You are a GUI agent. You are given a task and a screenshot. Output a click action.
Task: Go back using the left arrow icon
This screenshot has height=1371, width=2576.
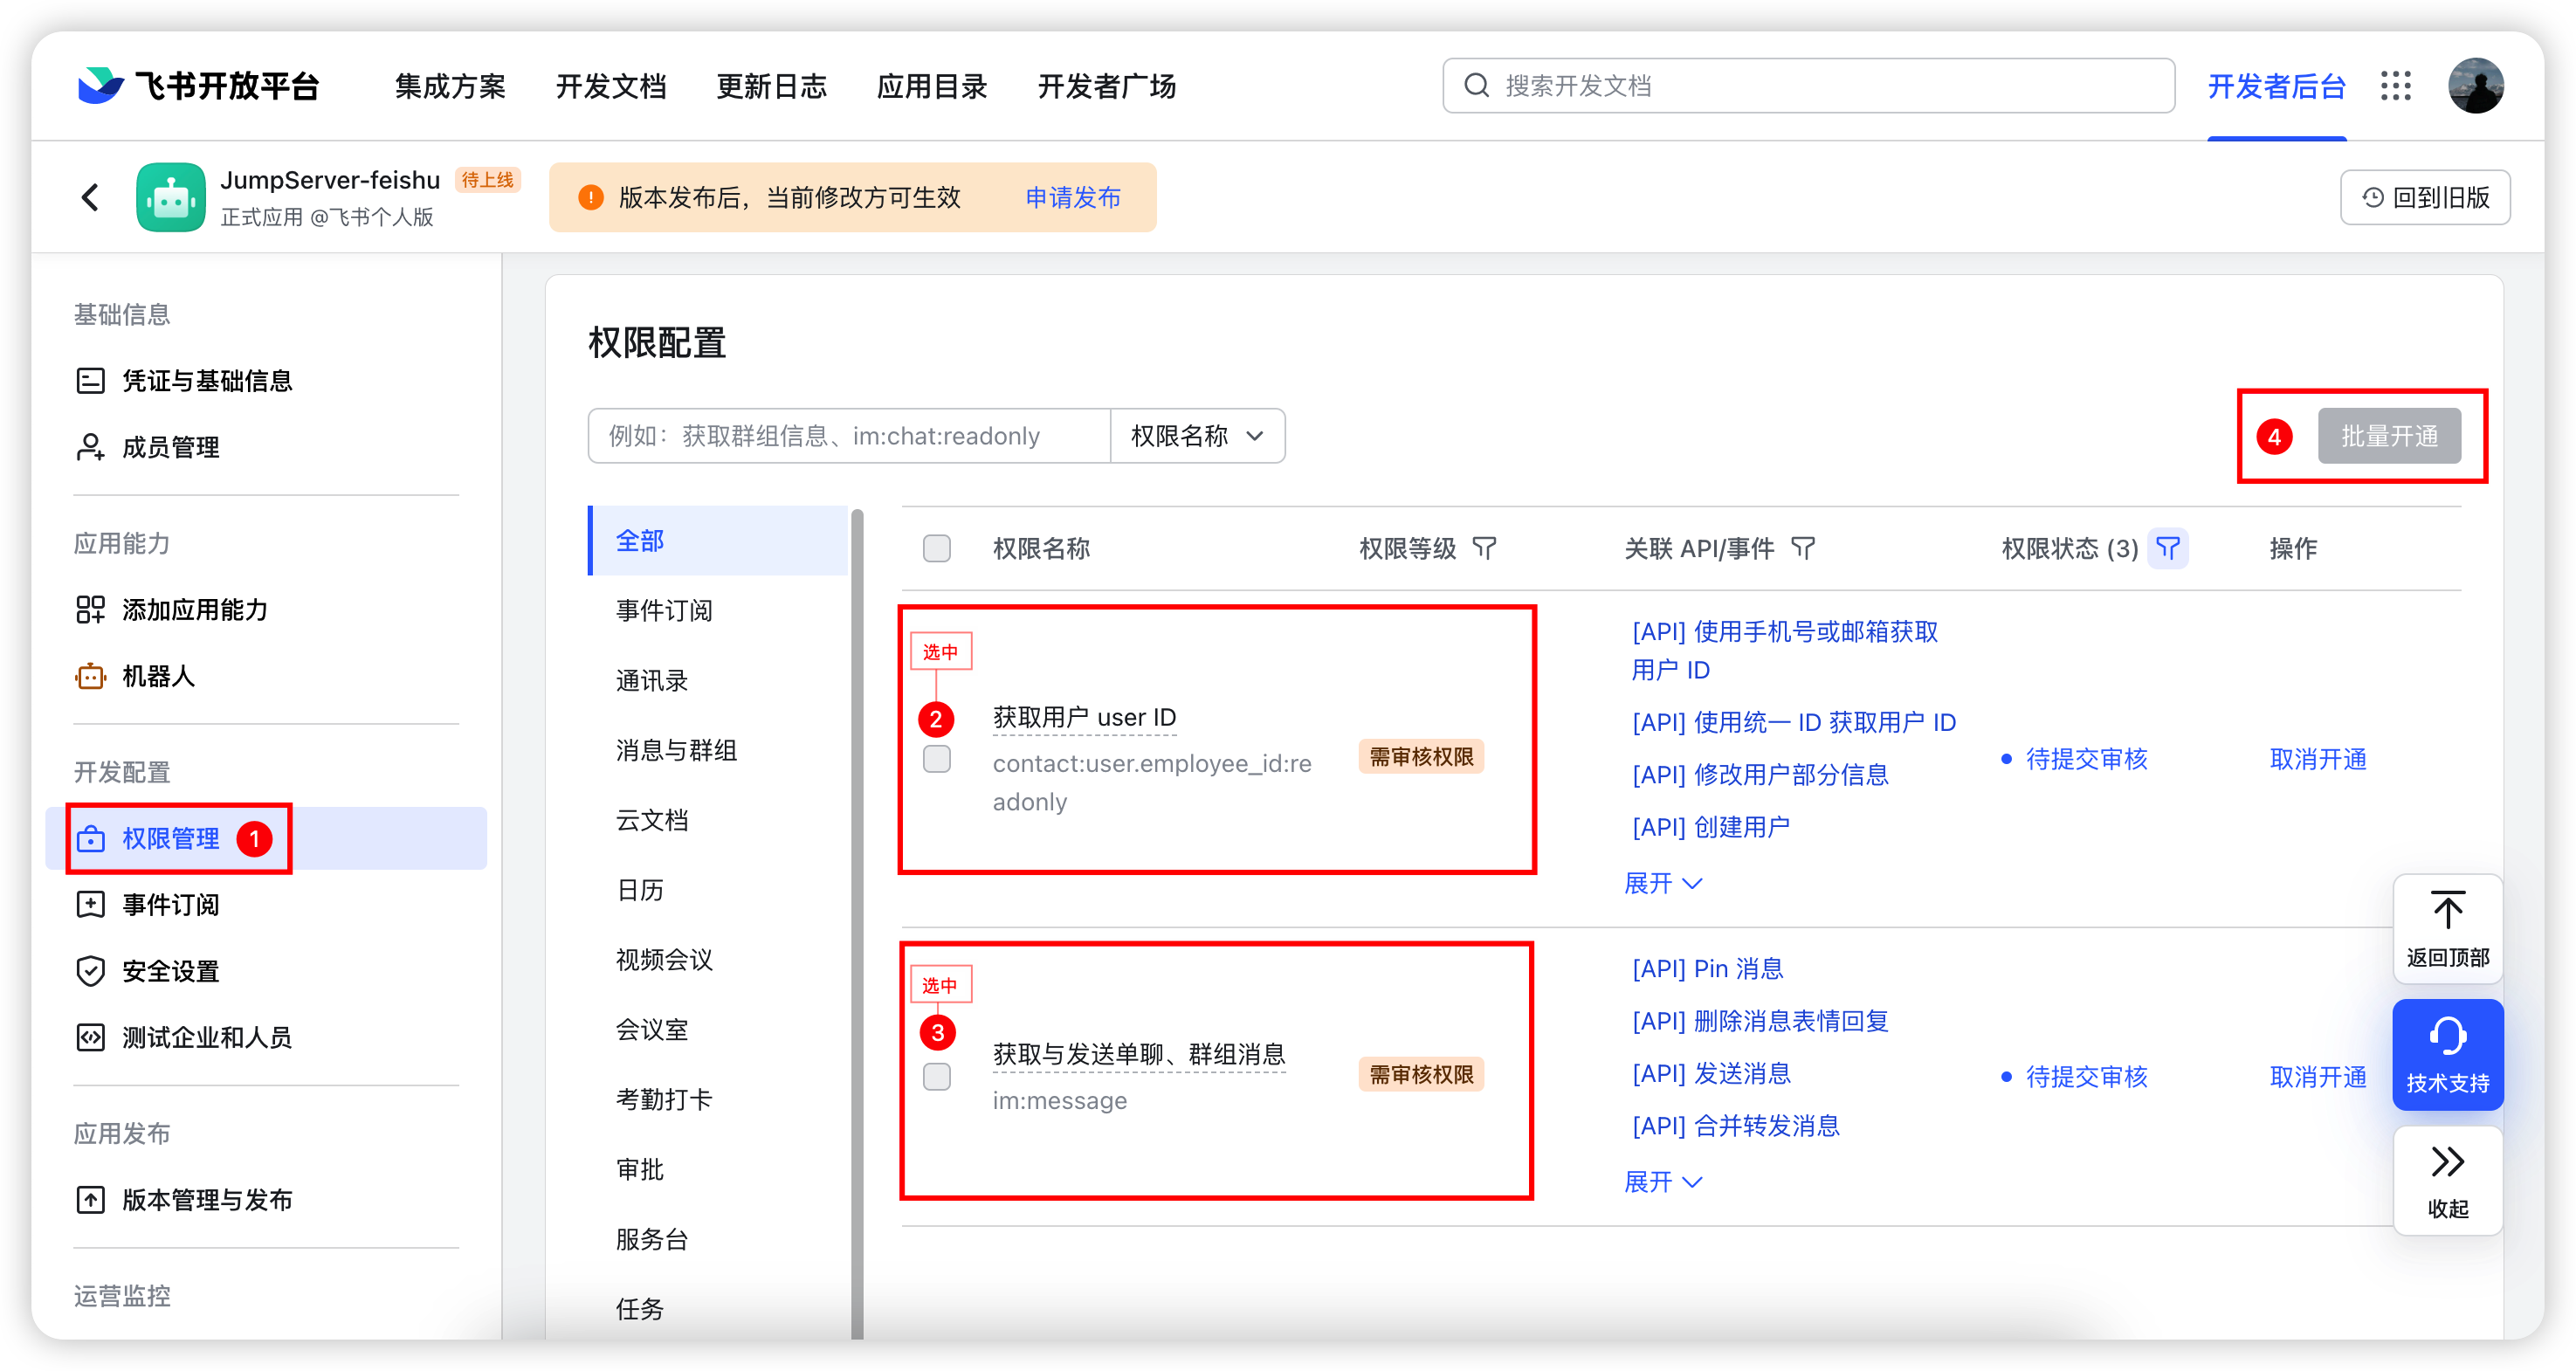coord(91,197)
